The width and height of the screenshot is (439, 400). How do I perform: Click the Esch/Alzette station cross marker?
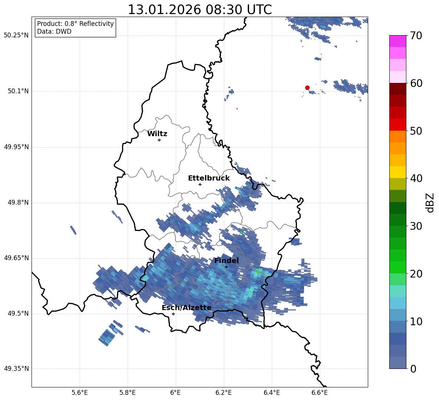coord(173,314)
